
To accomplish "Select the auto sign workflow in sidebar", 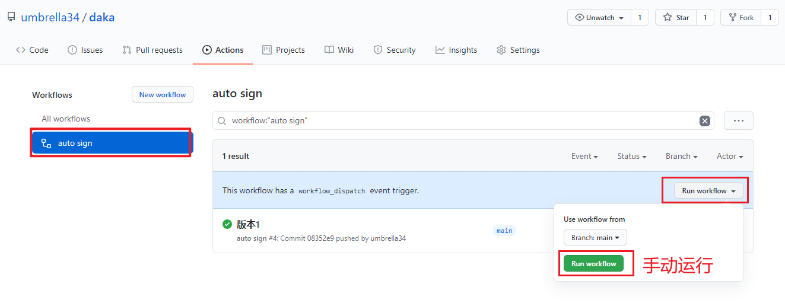I will click(113, 143).
